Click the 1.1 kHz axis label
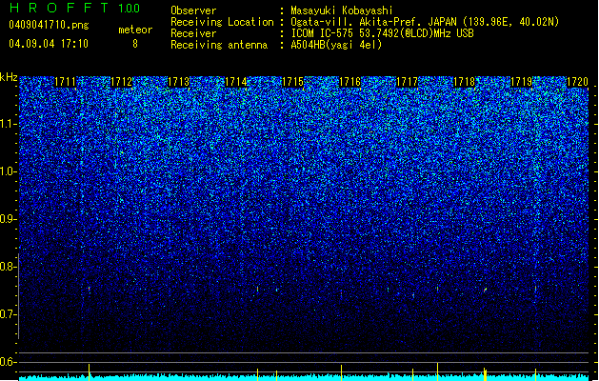Image resolution: width=599 pixels, height=381 pixels. [x=9, y=124]
